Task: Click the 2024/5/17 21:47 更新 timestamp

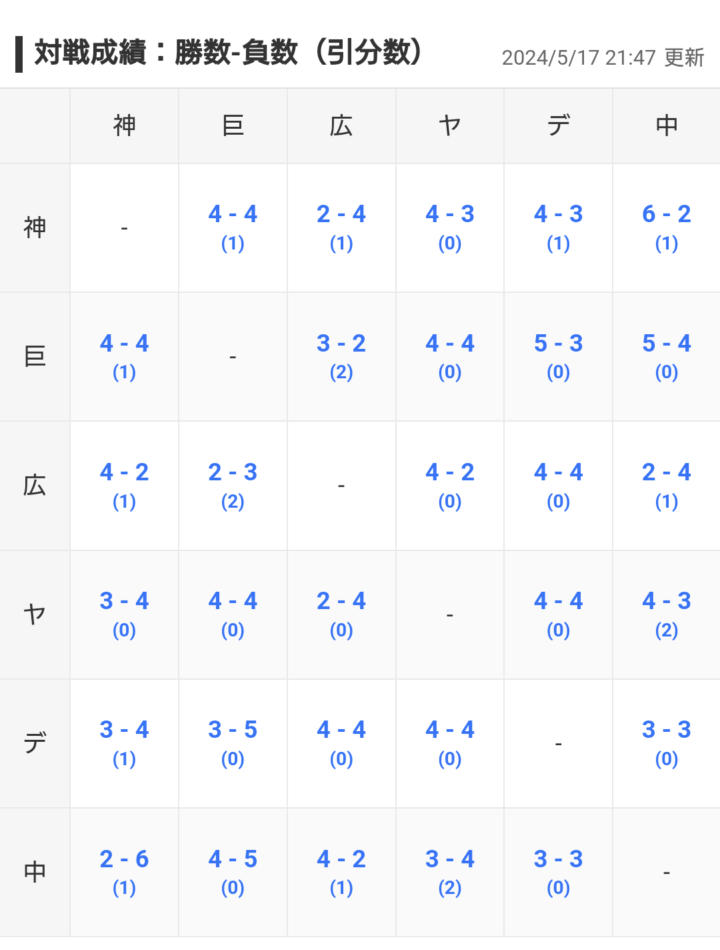Action: click(603, 58)
